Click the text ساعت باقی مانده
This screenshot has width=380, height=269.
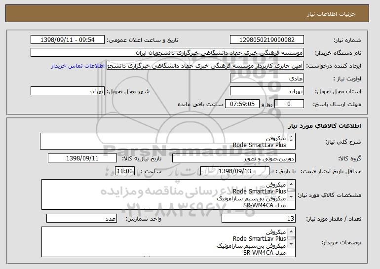[x=200, y=104]
